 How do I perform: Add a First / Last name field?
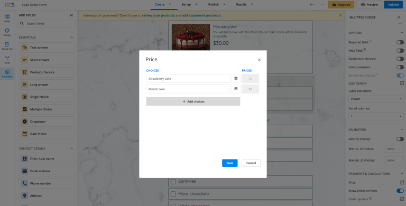pyautogui.click(x=47, y=159)
